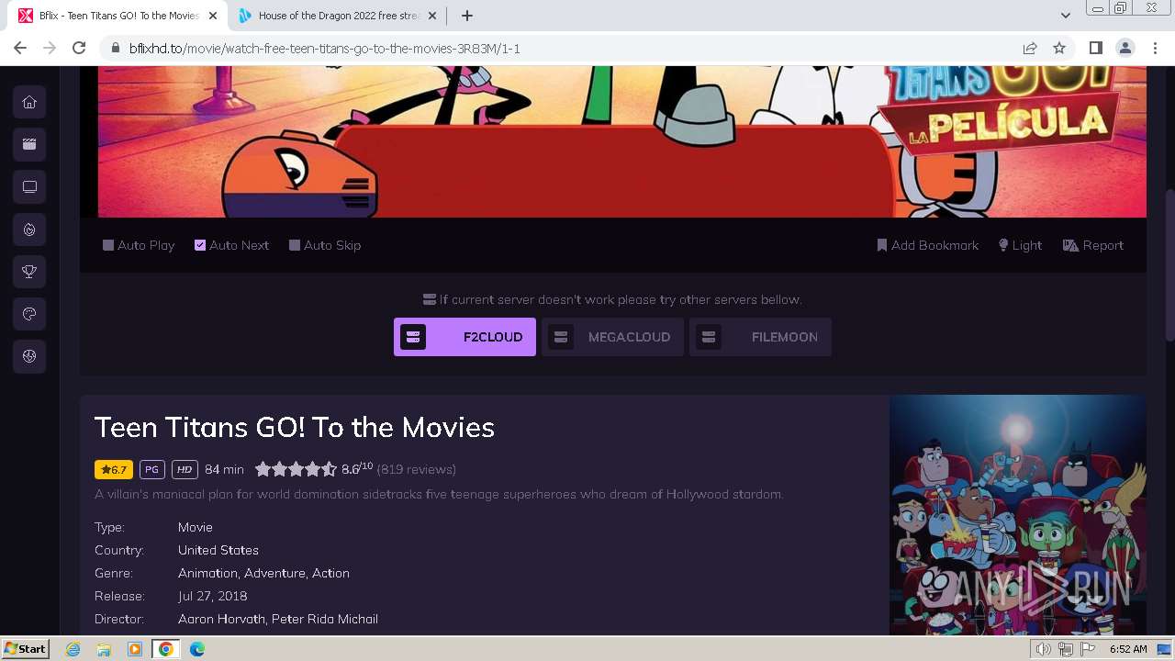This screenshot has height=661, width=1175.
Task: Expand the tab search chevron
Action: [x=1065, y=16]
